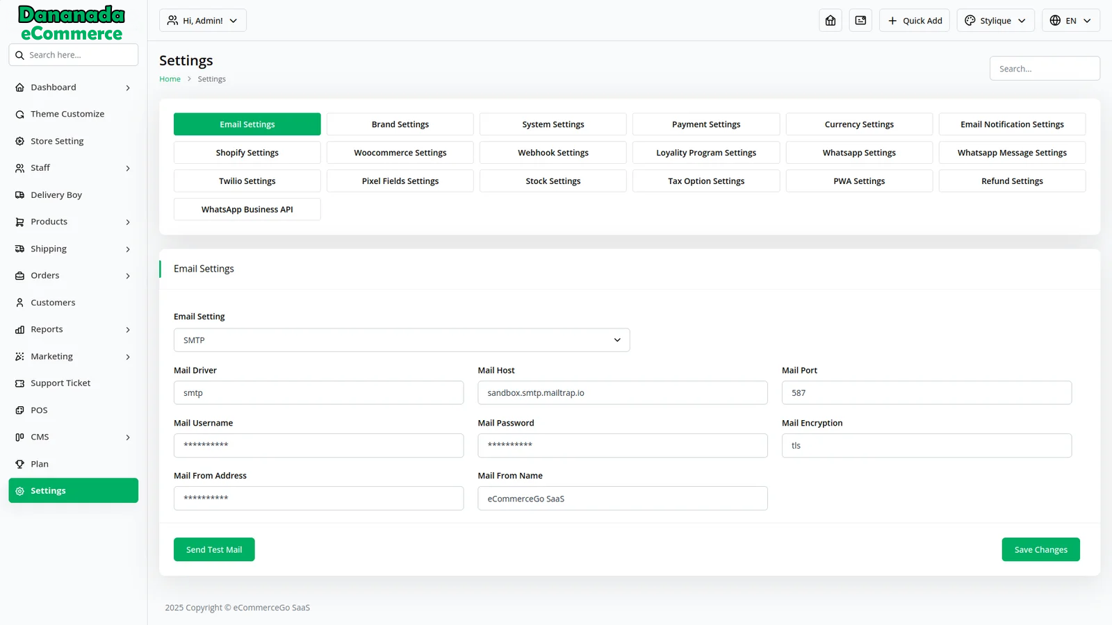Open Store Setting in sidebar
Screen dimensions: 1112x625
tap(57, 141)
